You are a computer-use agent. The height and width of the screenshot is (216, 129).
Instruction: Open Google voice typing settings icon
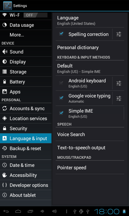pyautogui.click(x=119, y=98)
